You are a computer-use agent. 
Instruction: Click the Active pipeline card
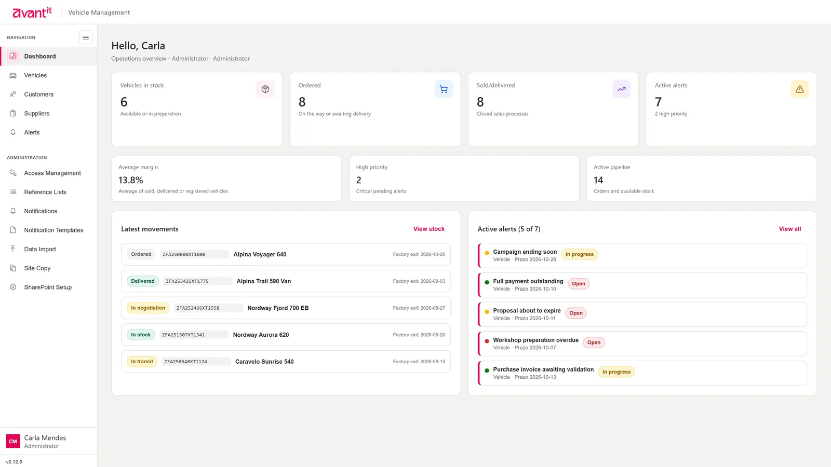click(702, 179)
